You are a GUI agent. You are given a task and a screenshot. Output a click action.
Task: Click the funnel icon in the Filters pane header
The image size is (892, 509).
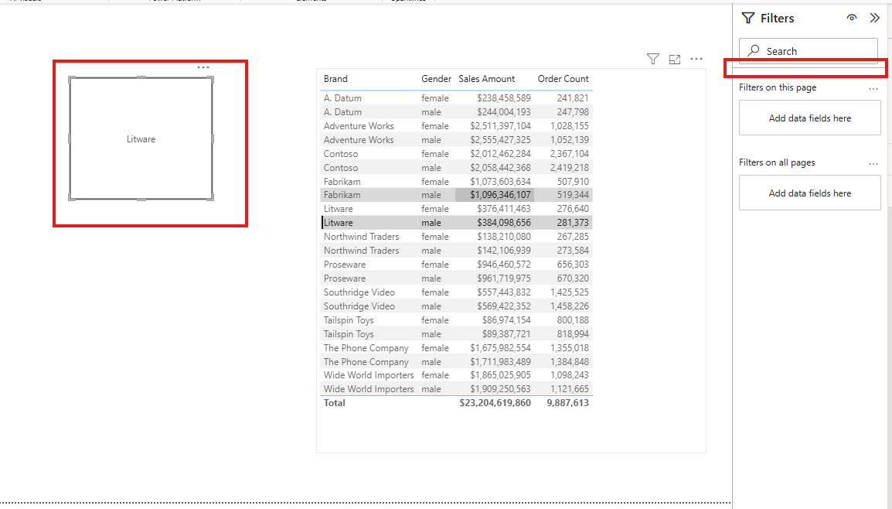tap(748, 19)
